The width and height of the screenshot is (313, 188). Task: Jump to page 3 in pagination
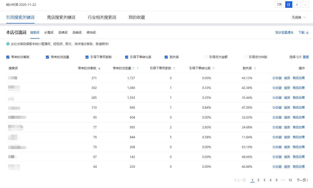264,180
